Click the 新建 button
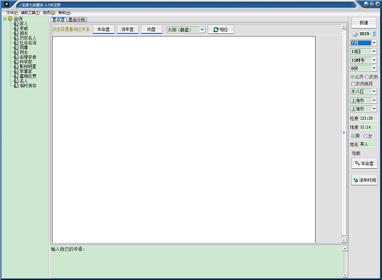 click(364, 23)
